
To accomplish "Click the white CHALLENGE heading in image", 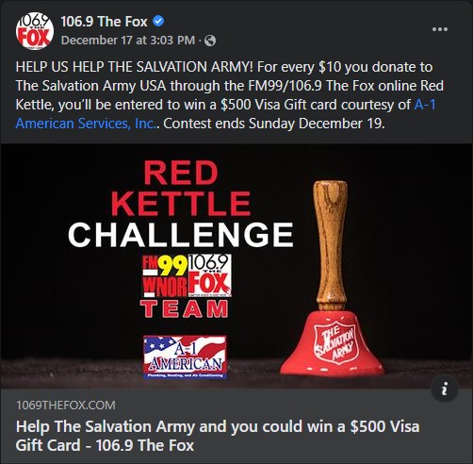I will click(x=181, y=235).
